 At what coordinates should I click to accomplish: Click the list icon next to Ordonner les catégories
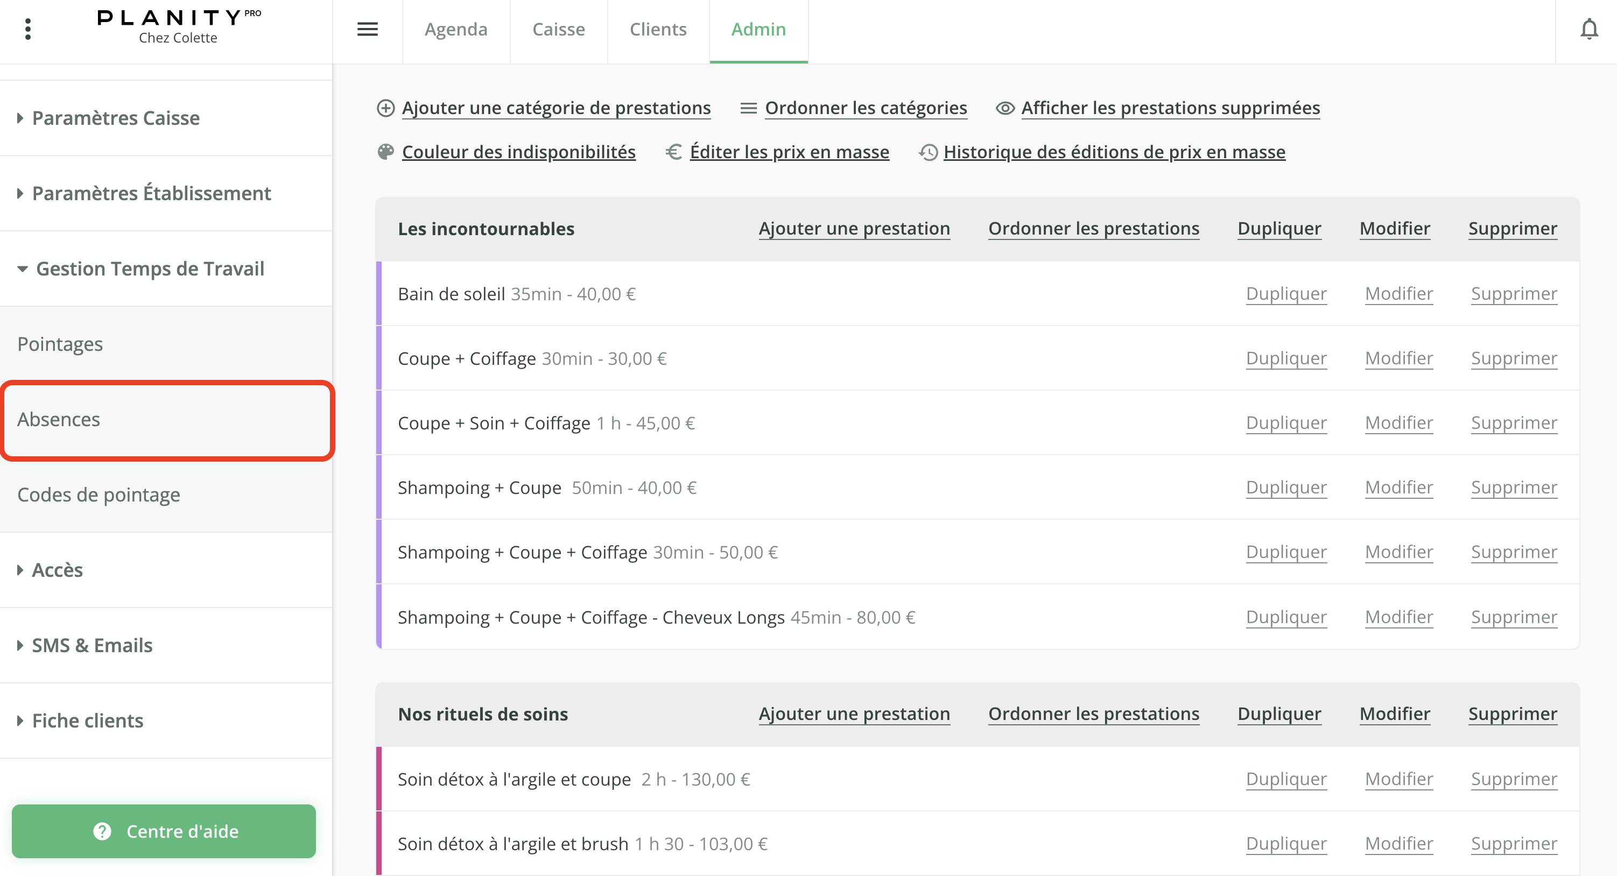(748, 107)
